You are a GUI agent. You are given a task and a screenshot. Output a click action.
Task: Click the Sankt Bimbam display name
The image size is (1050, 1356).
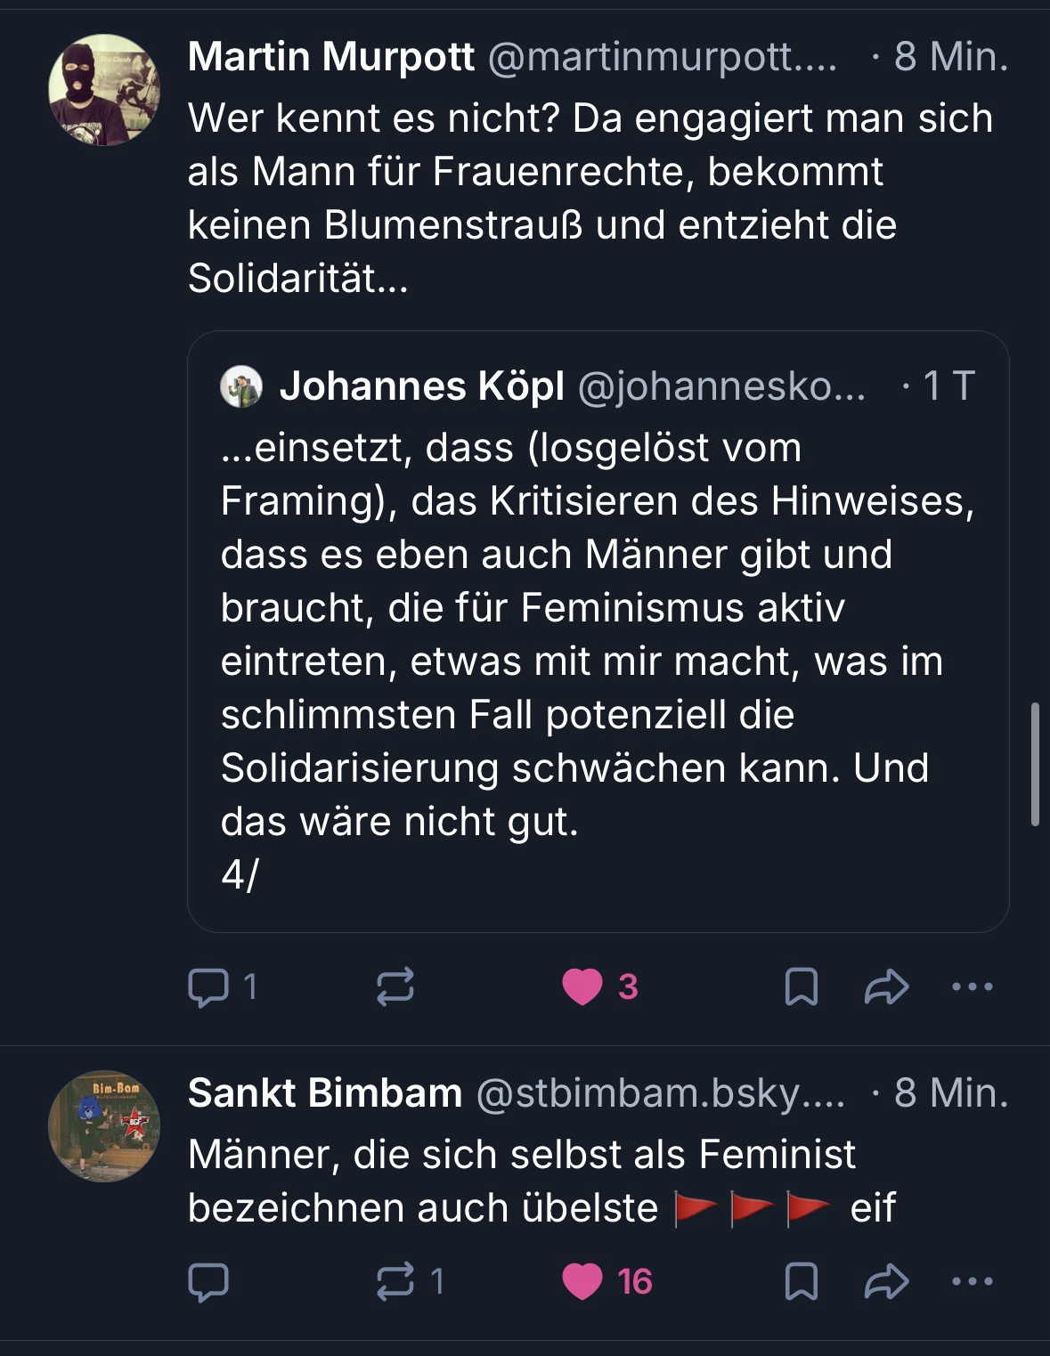pos(325,1094)
